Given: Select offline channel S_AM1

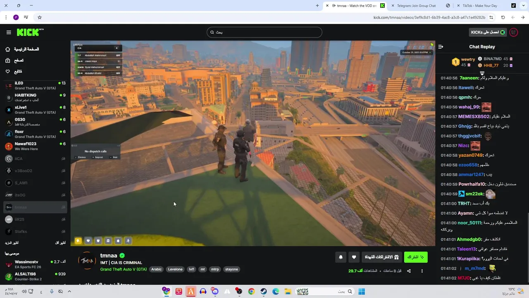Looking at the screenshot, I should coord(35,183).
